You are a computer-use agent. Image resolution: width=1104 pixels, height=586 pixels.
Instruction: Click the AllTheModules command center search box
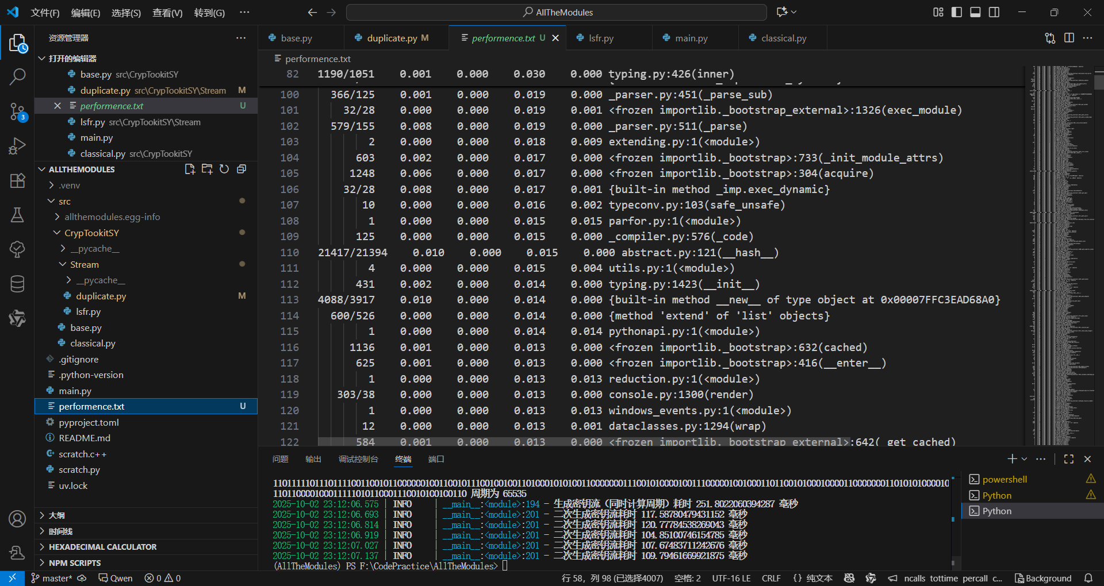556,12
